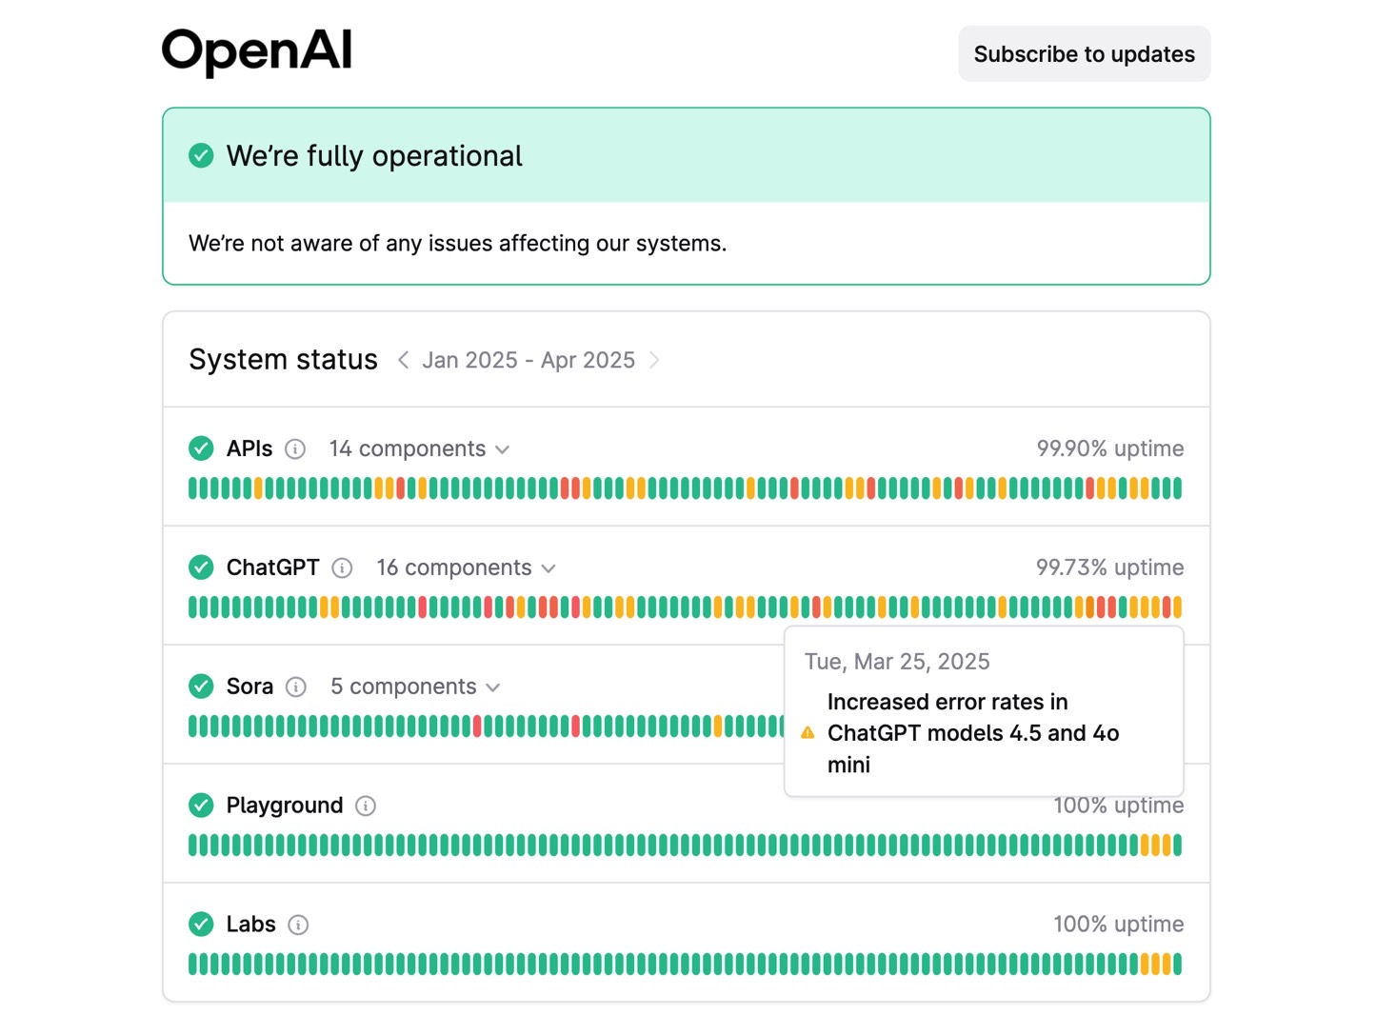
Task: Click Subscribe to updates button
Action: tap(1084, 54)
